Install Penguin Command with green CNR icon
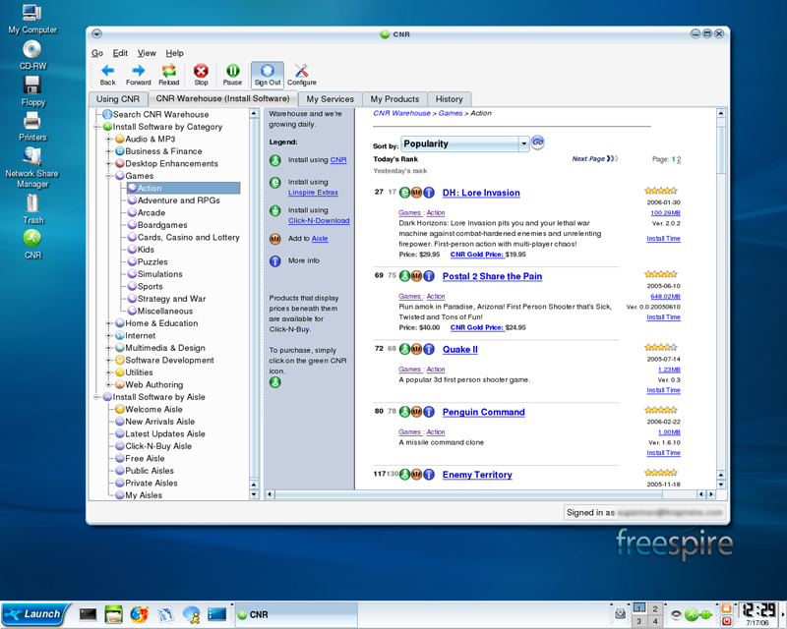 point(404,412)
